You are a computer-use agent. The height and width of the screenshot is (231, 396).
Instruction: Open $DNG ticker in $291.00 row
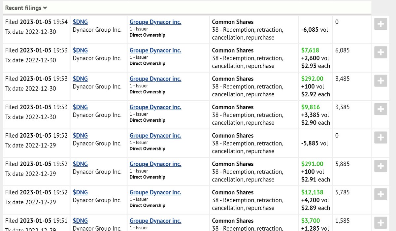pyautogui.click(x=80, y=164)
